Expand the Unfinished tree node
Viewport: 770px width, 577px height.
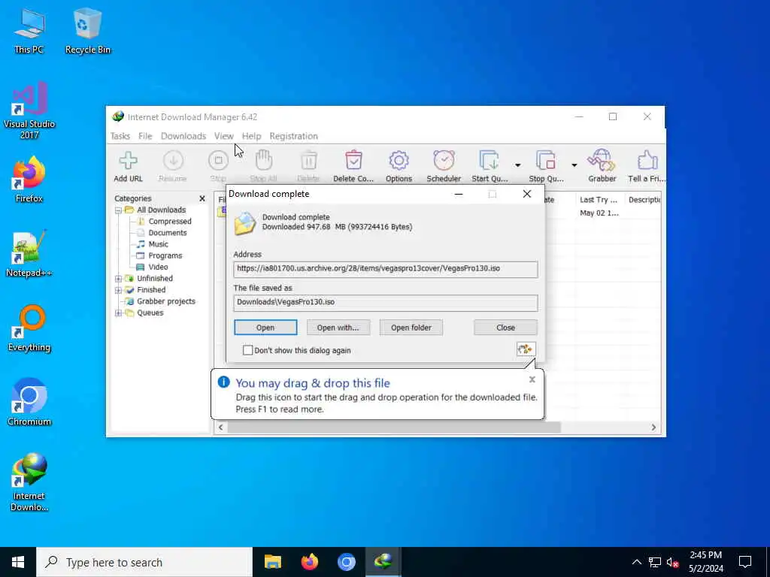(118, 279)
